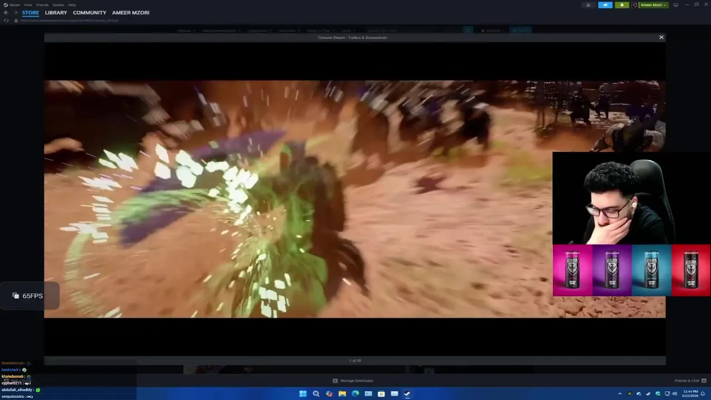Open File Explorer from the taskbar
711x400 pixels.
[342, 393]
